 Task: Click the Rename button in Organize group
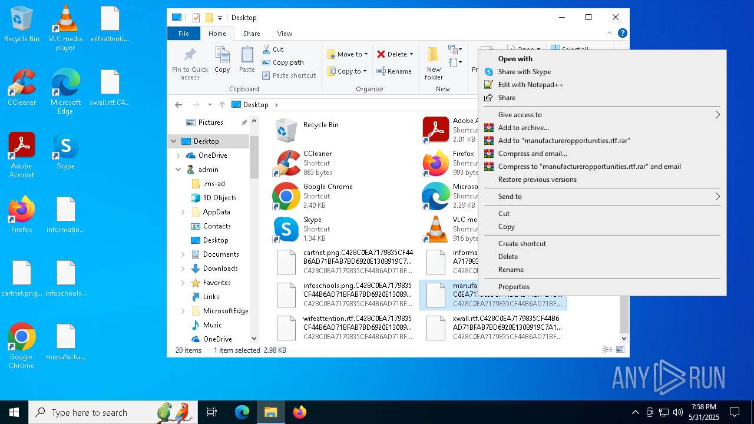394,71
